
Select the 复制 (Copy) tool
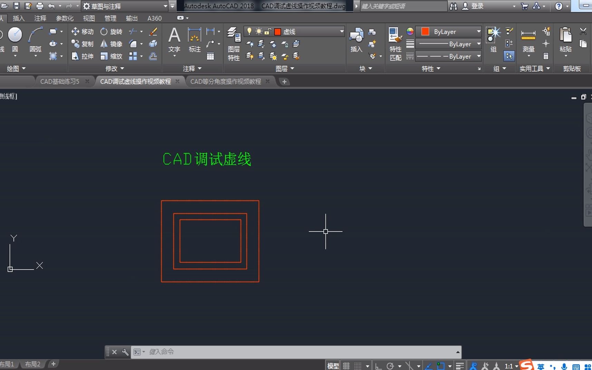82,44
